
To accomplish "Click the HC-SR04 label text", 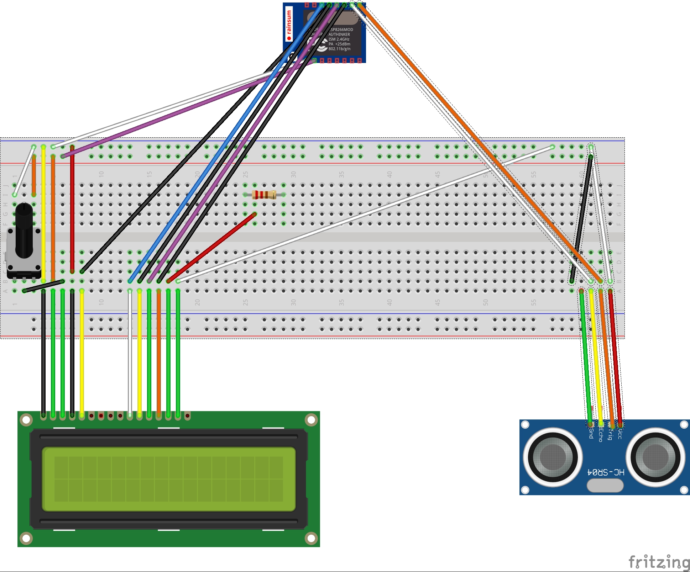I will 606,472.
